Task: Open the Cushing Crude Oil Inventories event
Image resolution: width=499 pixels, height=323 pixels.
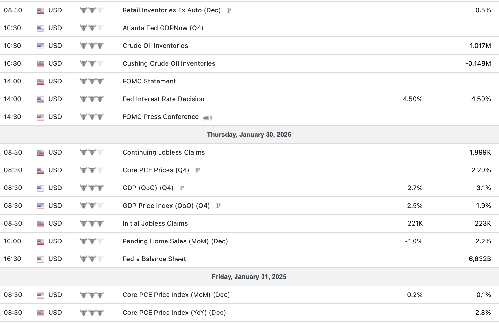Action: [x=169, y=63]
